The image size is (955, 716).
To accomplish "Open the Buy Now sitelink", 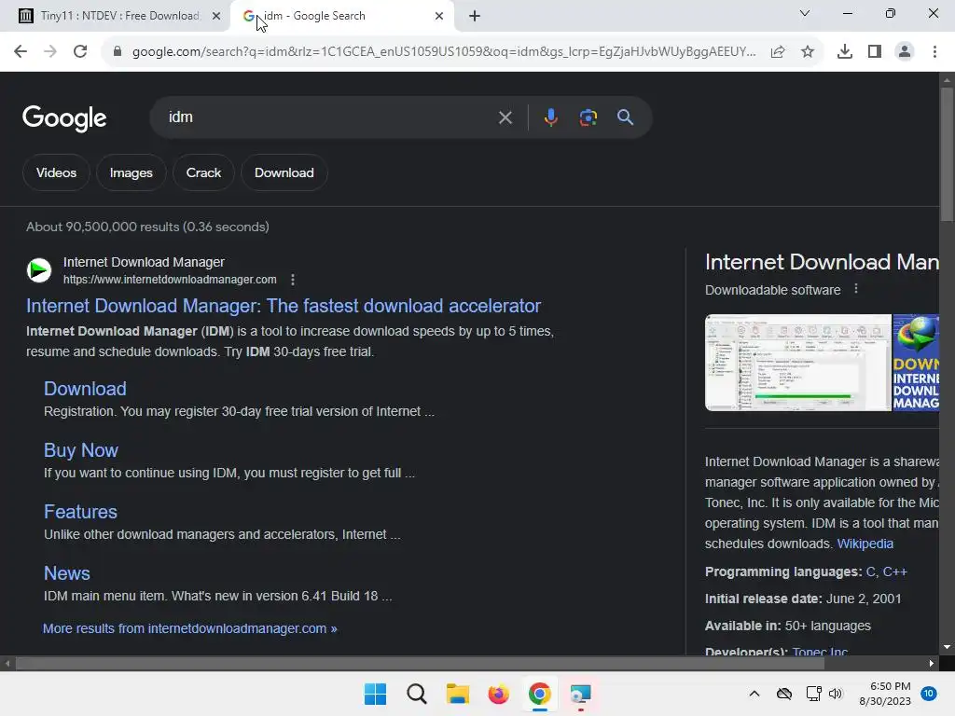I will click(x=81, y=450).
